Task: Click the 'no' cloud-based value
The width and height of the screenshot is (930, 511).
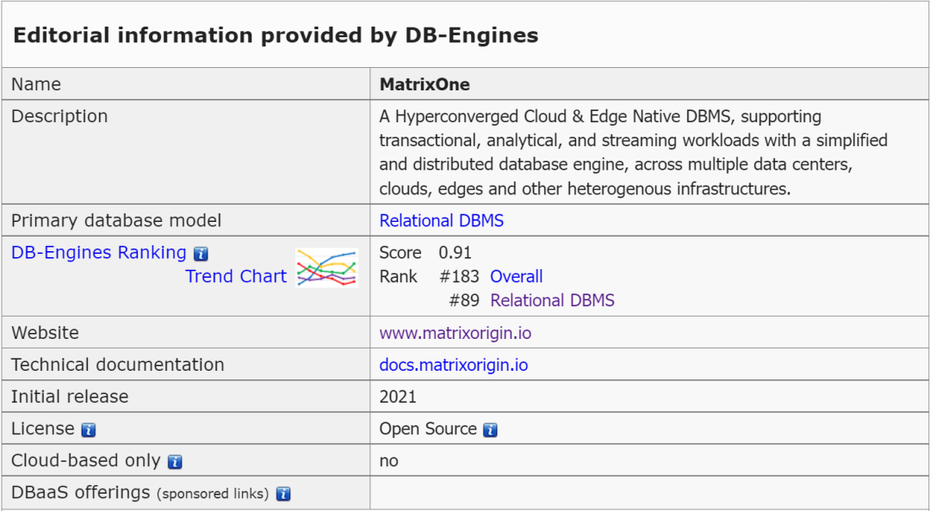Action: pos(388,461)
